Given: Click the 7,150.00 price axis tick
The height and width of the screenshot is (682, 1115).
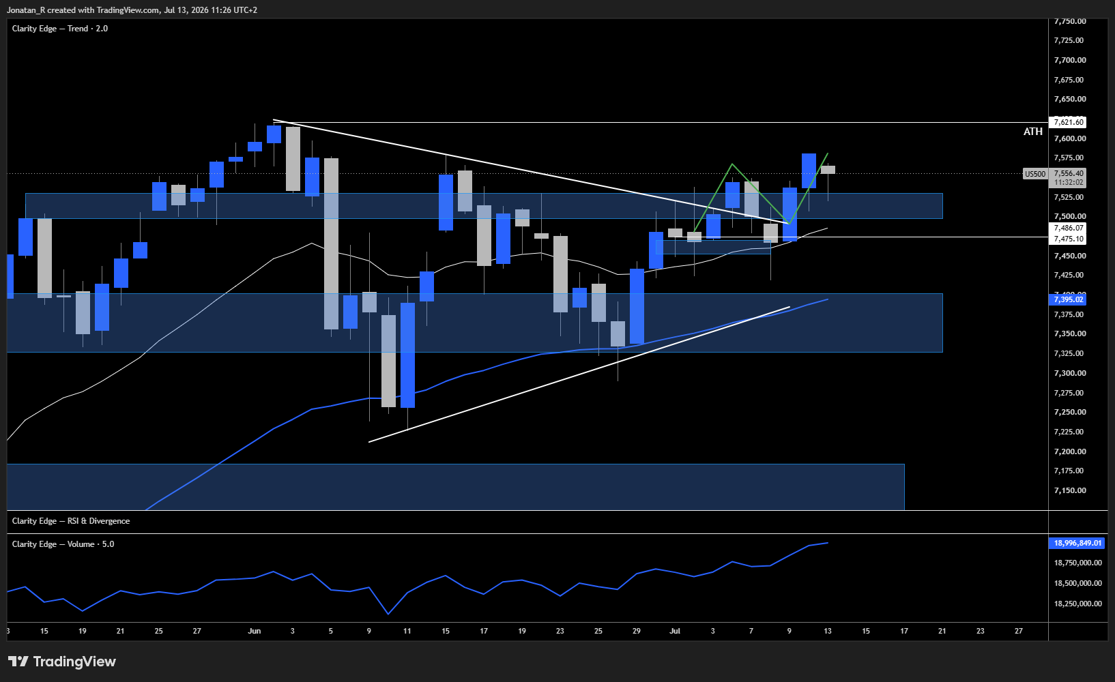Looking at the screenshot, I should pos(1070,490).
